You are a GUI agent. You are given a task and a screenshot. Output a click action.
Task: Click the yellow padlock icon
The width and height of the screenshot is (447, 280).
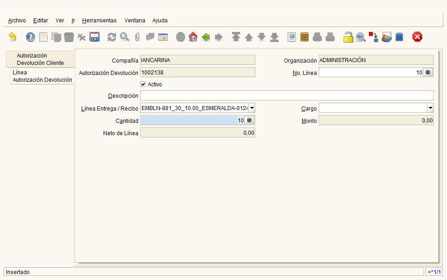pyautogui.click(x=348, y=37)
